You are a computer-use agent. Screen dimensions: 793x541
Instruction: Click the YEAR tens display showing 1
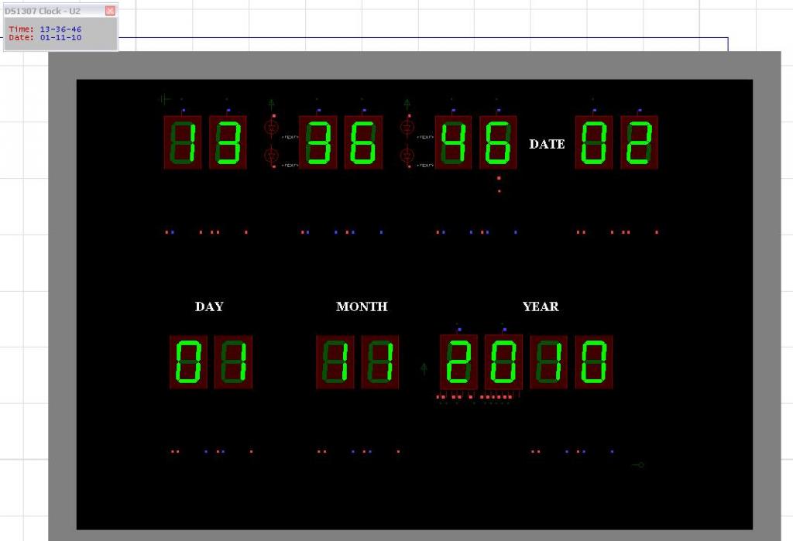click(549, 362)
